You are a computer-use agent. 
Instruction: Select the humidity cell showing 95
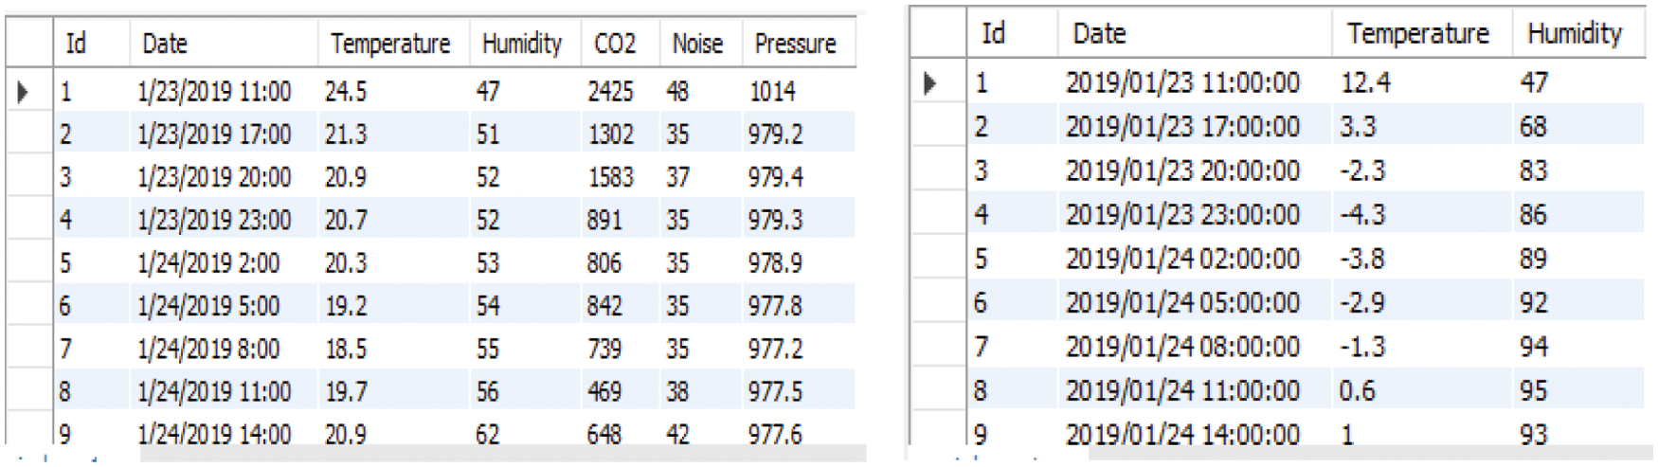1534,390
